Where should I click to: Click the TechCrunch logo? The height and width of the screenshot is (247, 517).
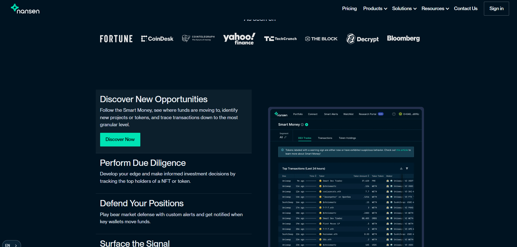(x=280, y=39)
